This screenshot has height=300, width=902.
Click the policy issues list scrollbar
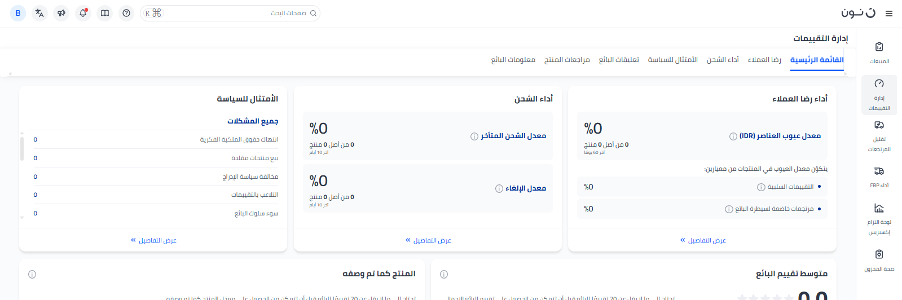(x=22, y=149)
